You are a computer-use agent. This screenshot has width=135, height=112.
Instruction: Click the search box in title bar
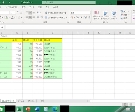pos(69,2)
